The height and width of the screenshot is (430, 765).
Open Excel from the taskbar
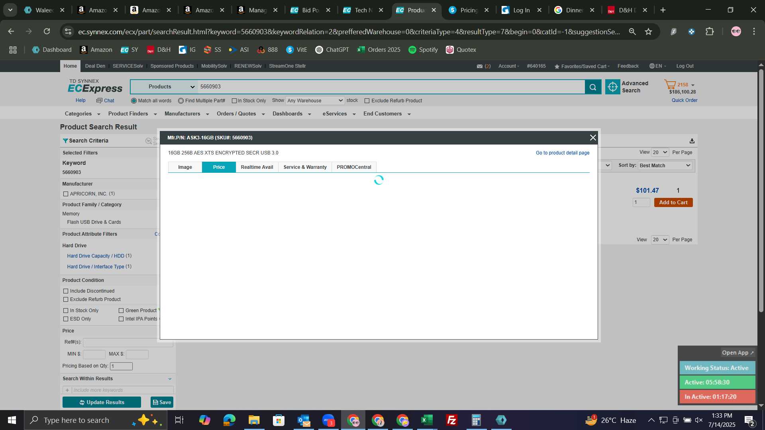[x=427, y=420]
